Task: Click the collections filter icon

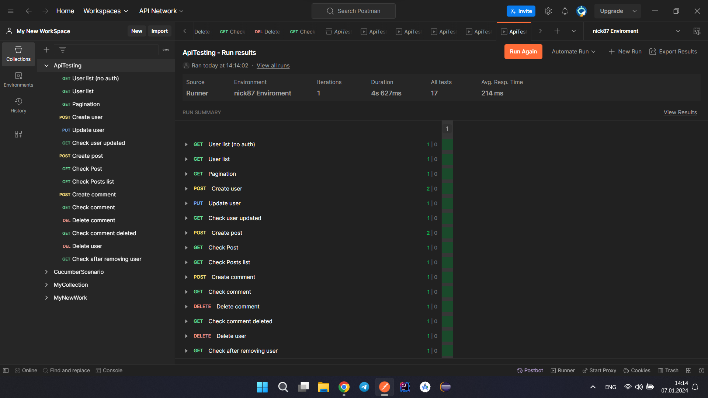Action: tap(63, 50)
